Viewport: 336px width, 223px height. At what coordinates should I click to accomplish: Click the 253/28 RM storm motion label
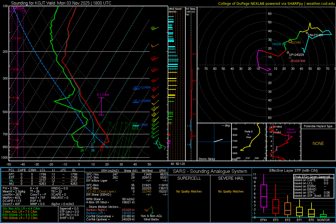point(298,61)
